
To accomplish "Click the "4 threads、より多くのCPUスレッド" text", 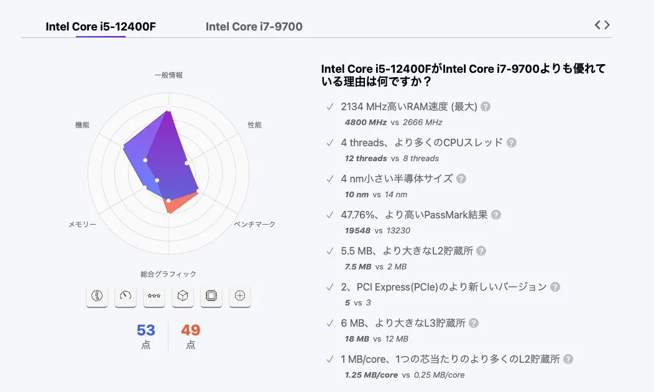I will click(421, 142).
